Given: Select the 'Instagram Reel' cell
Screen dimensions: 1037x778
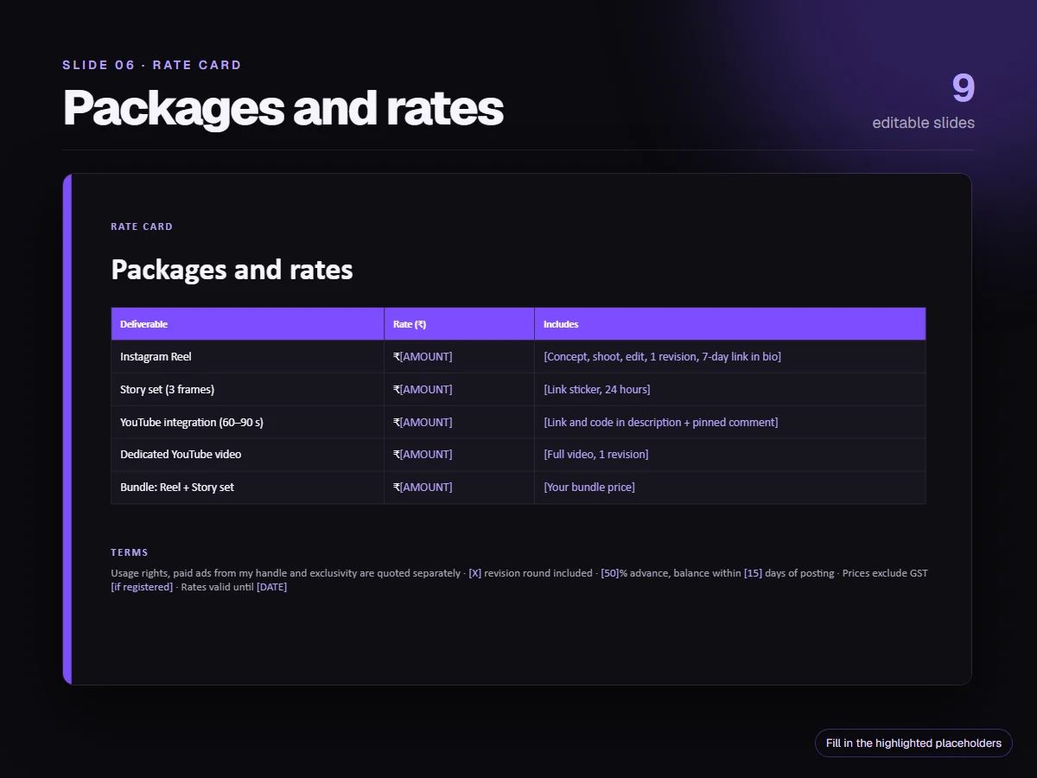Looking at the screenshot, I should pos(248,357).
